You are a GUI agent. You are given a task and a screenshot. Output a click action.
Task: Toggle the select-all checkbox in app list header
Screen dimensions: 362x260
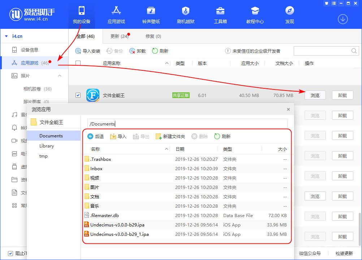coord(78,63)
